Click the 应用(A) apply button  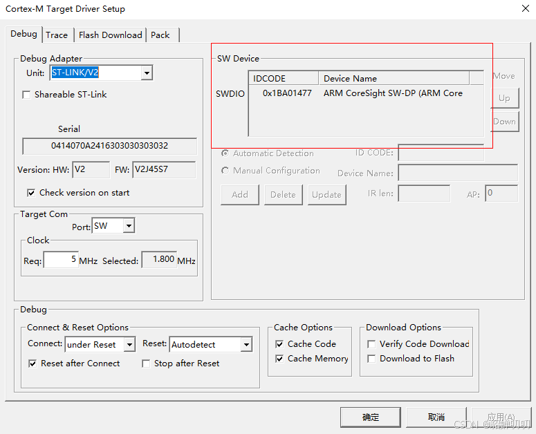pos(501,417)
